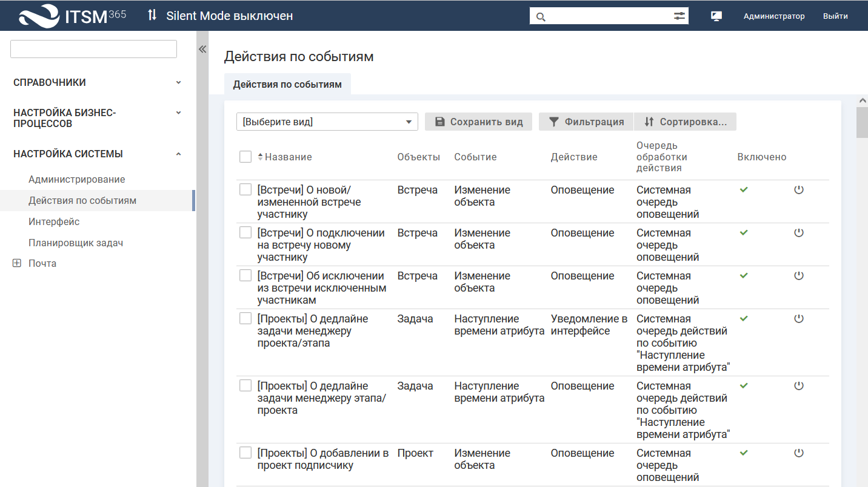This screenshot has height=487, width=868.
Task: Toggle Silent Mode arrows icon
Action: [152, 15]
